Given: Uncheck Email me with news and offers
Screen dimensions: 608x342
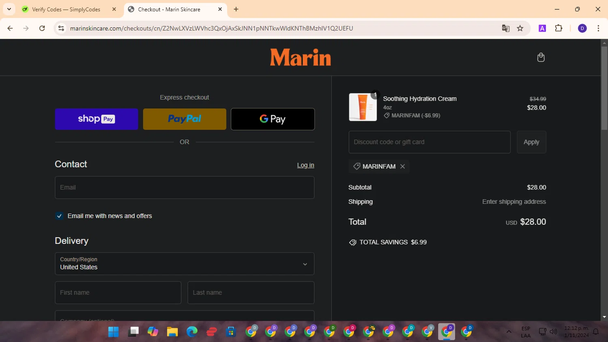Looking at the screenshot, I should tap(59, 216).
